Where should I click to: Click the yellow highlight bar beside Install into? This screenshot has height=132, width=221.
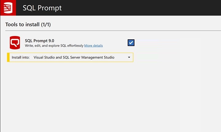pyautogui.click(x=8, y=57)
